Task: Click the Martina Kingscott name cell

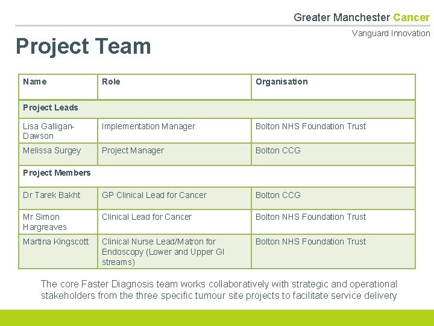Action: coord(58,250)
